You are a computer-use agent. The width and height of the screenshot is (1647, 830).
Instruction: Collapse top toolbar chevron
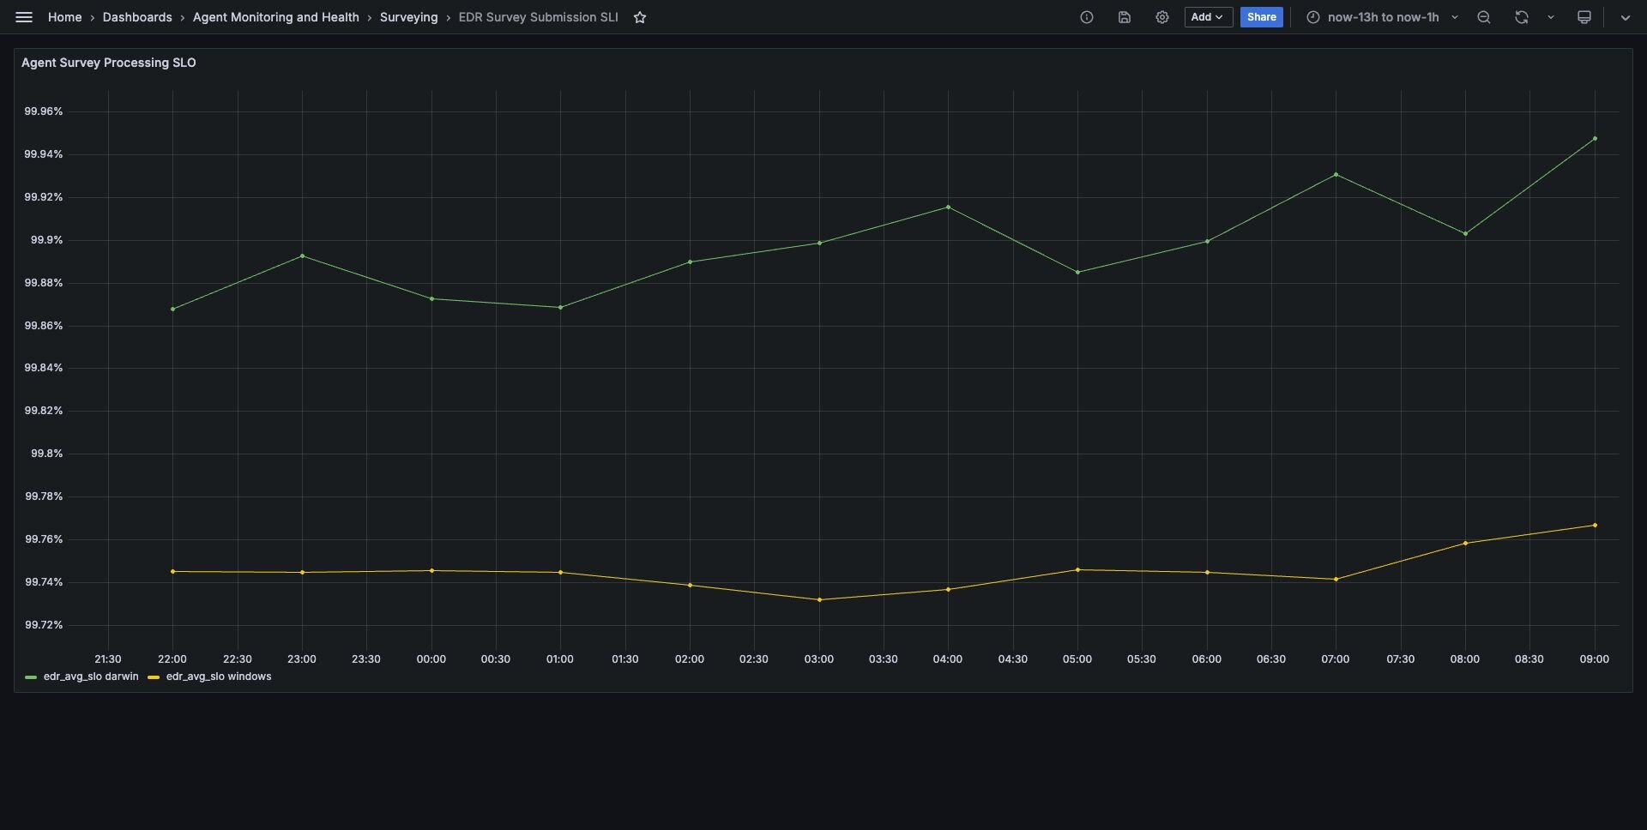point(1626,17)
